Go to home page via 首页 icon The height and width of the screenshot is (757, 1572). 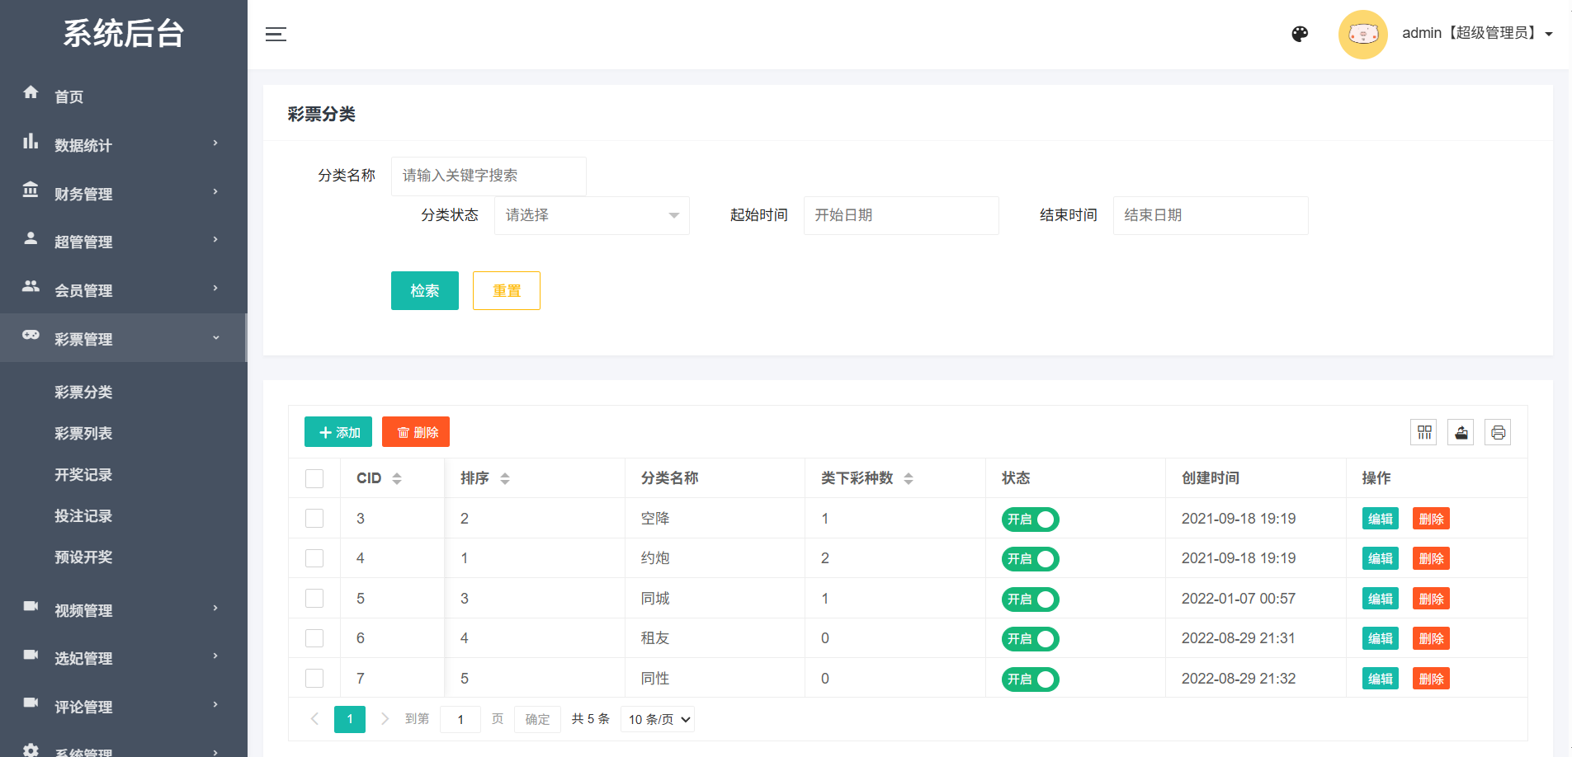click(31, 93)
